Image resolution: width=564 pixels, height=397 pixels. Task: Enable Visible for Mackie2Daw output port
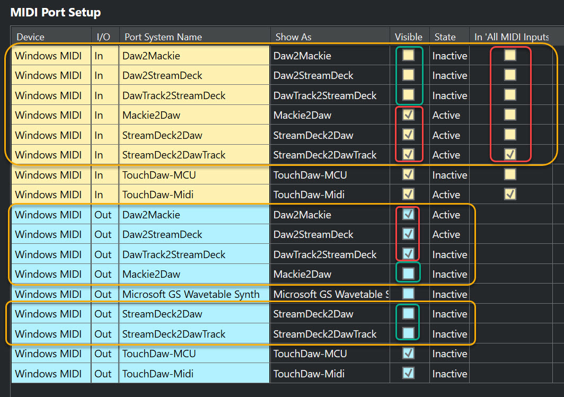point(408,274)
